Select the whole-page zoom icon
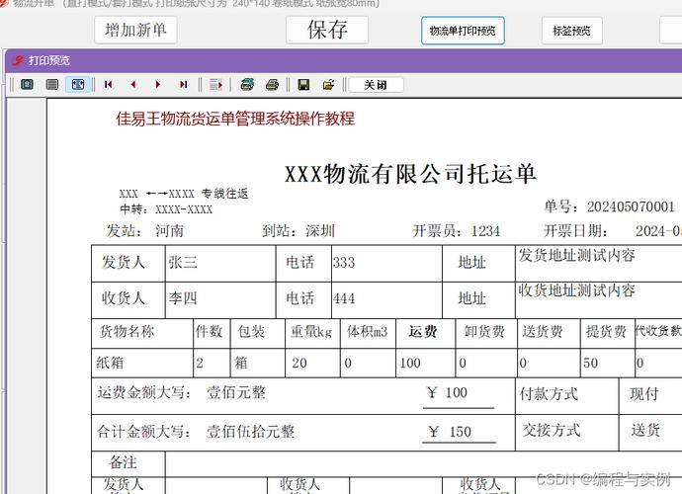 (27, 84)
